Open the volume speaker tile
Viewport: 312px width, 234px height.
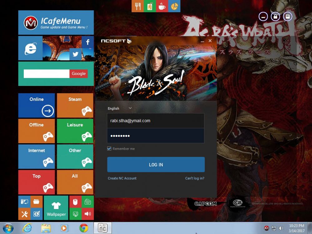(x=87, y=214)
